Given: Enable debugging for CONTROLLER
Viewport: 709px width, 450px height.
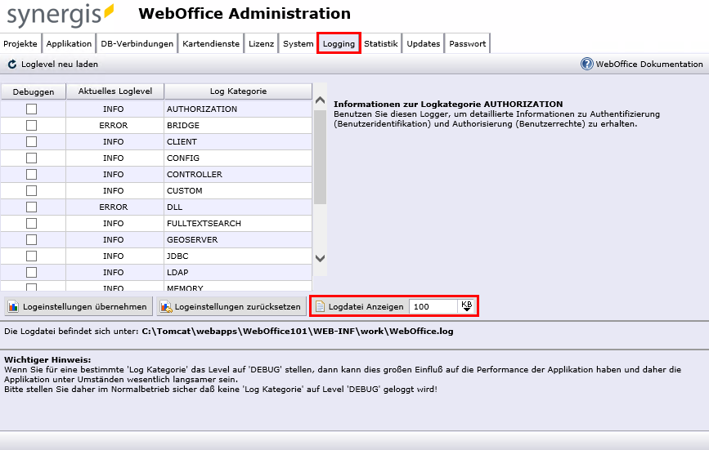Looking at the screenshot, I should pyautogui.click(x=31, y=174).
